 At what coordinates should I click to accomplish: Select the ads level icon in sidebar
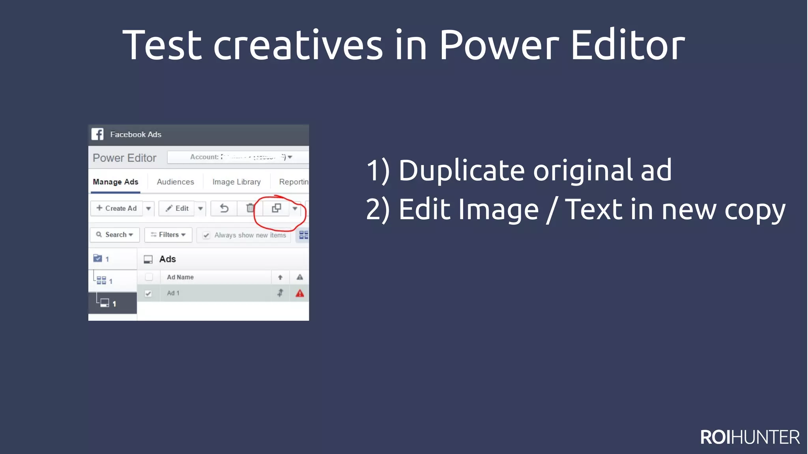pos(105,303)
